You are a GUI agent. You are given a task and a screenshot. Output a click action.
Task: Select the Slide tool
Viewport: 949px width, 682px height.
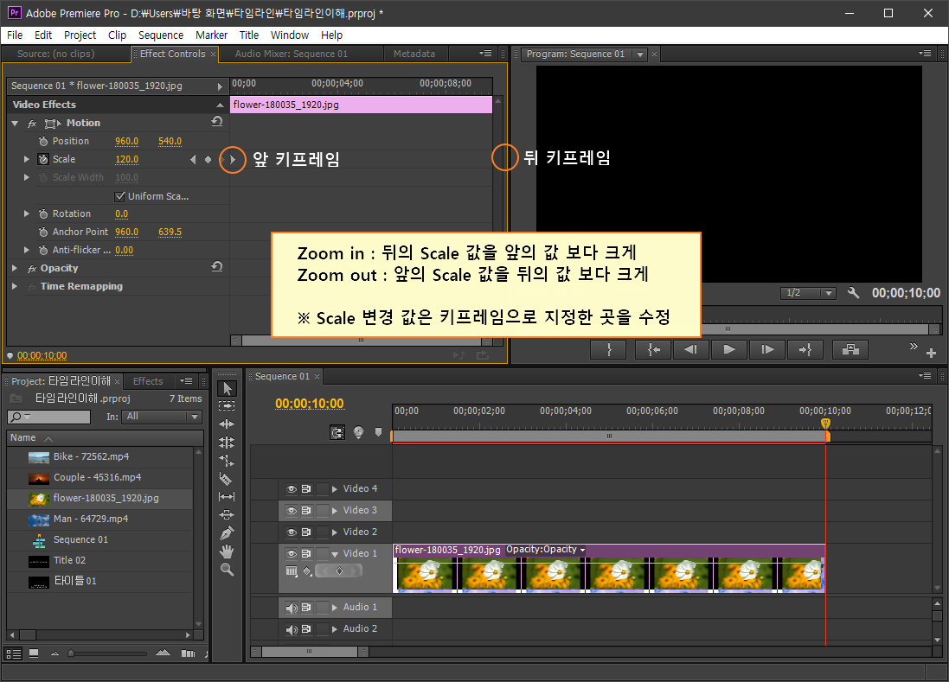227,515
